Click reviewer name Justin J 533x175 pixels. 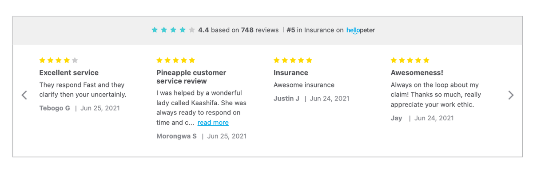286,98
